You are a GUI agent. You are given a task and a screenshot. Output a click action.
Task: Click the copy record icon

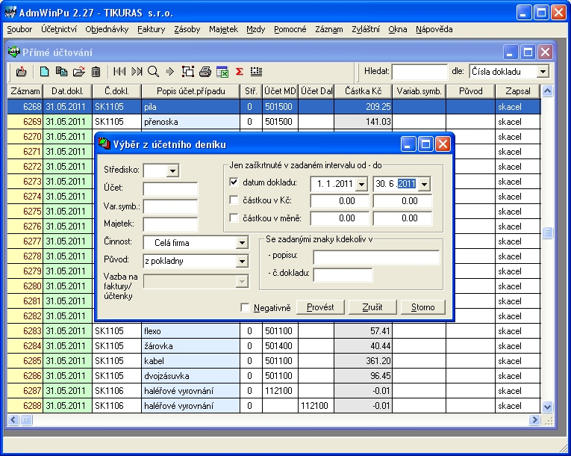61,72
